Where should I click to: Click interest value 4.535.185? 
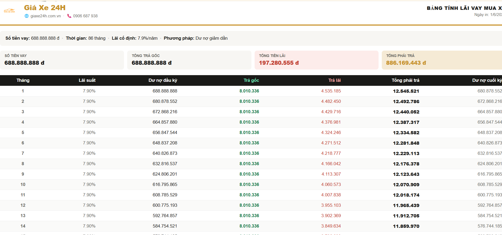tap(331, 91)
